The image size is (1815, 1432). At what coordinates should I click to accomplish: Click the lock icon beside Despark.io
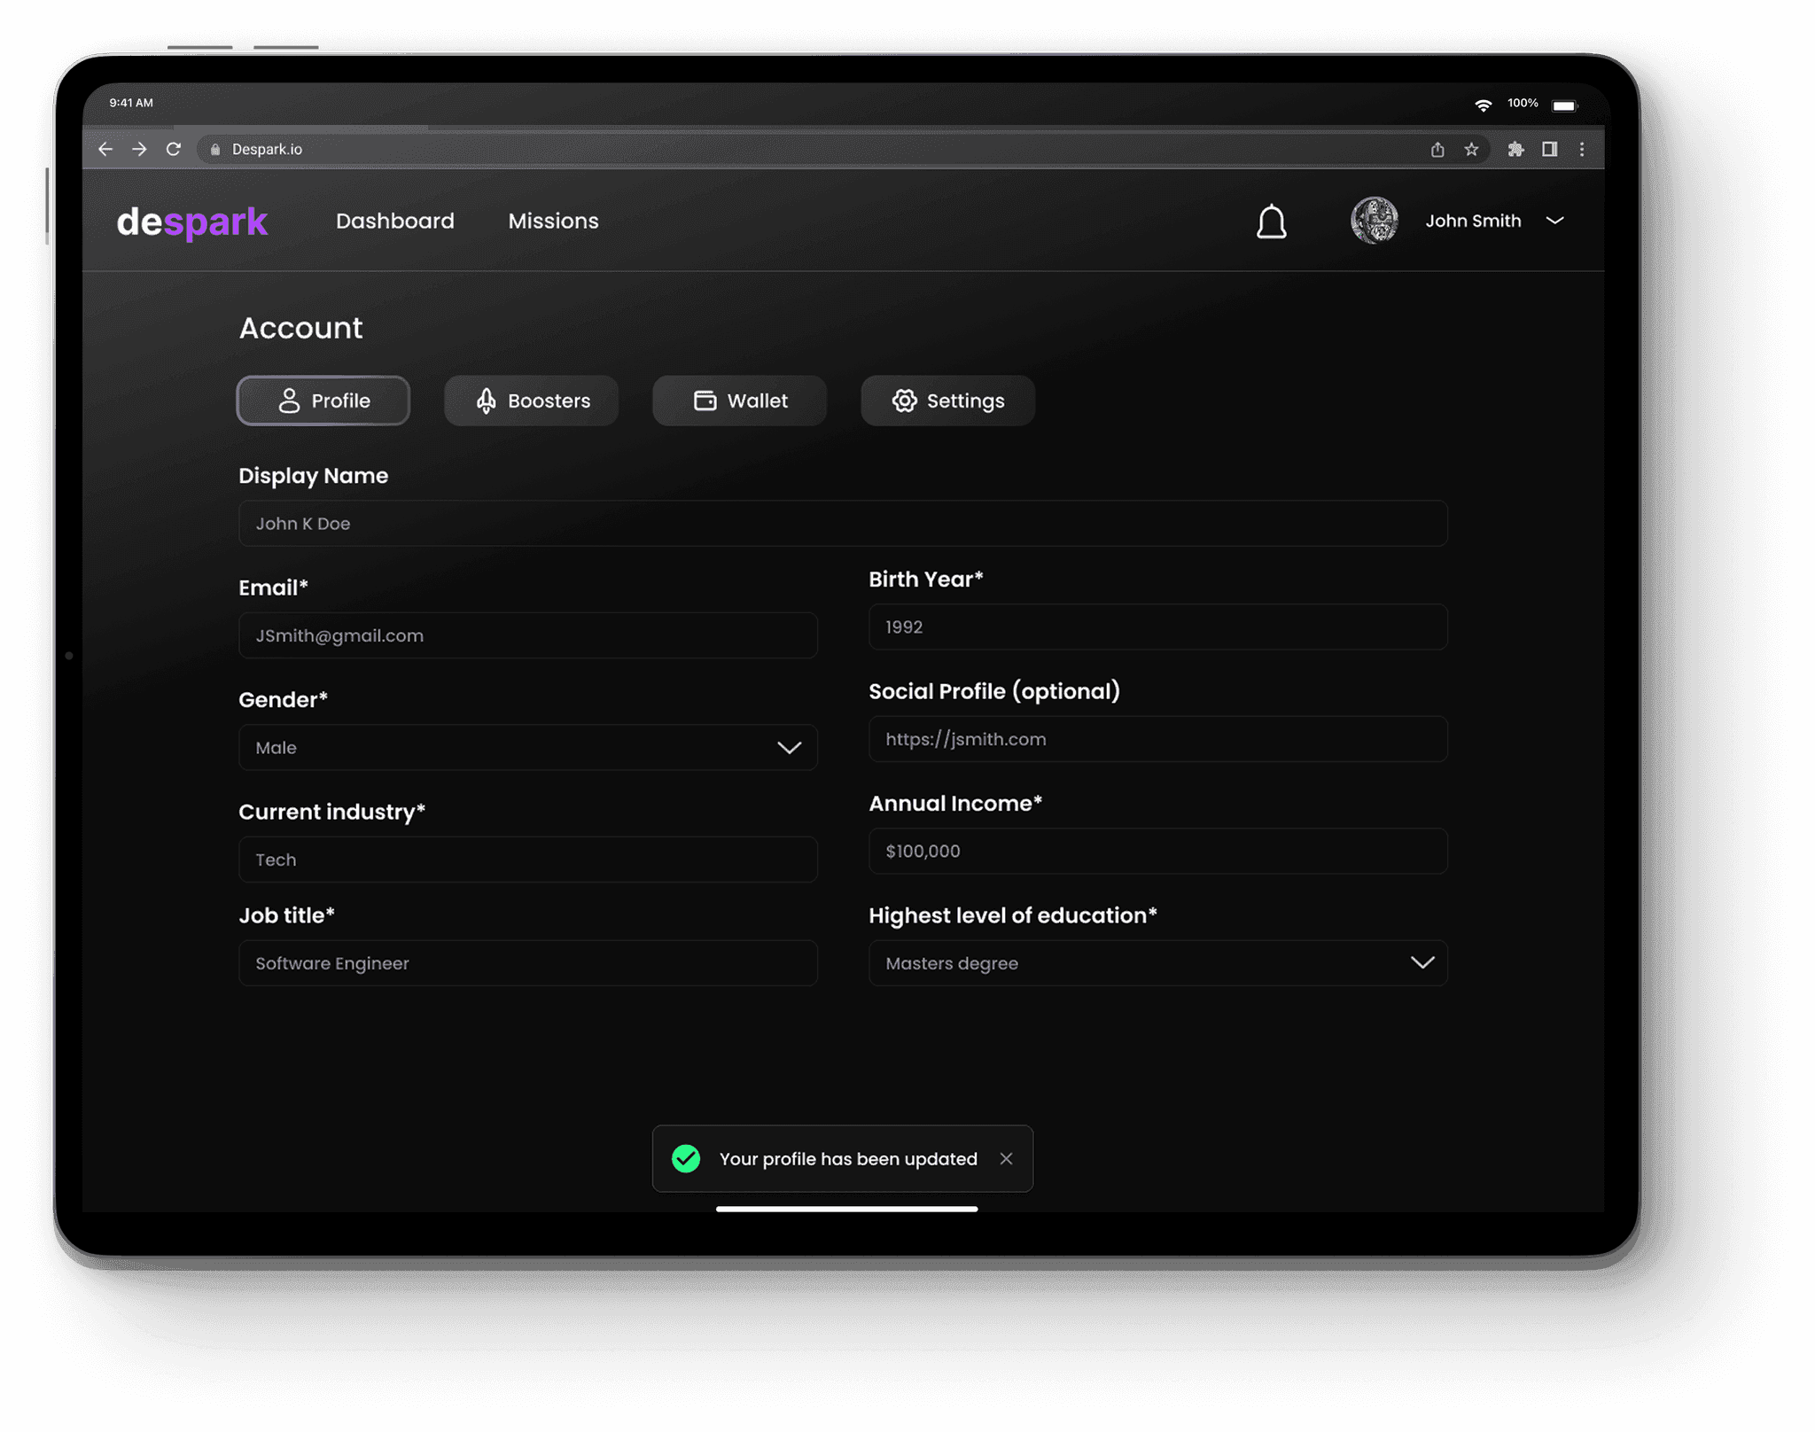point(214,150)
